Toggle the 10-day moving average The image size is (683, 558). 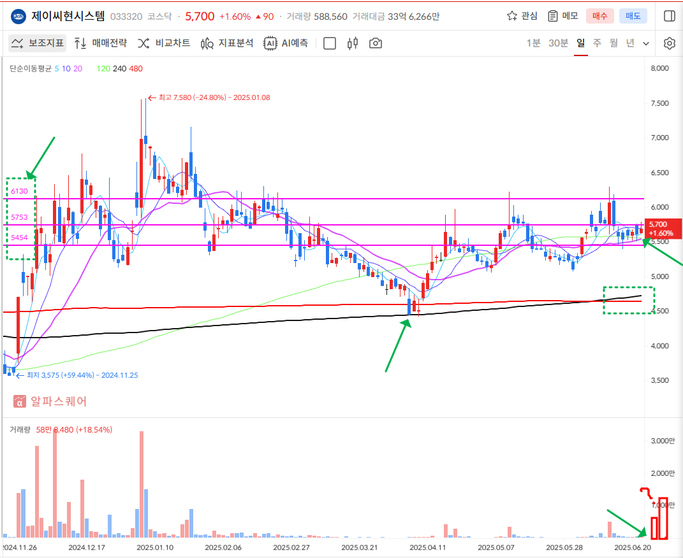click(x=66, y=69)
